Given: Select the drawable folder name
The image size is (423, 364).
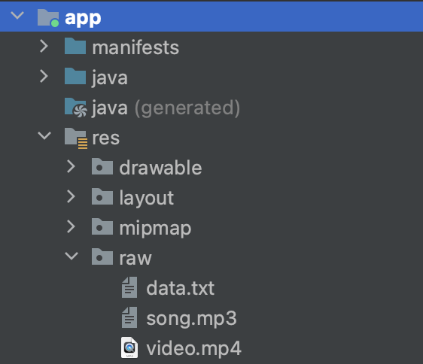Looking at the screenshot, I should [160, 168].
